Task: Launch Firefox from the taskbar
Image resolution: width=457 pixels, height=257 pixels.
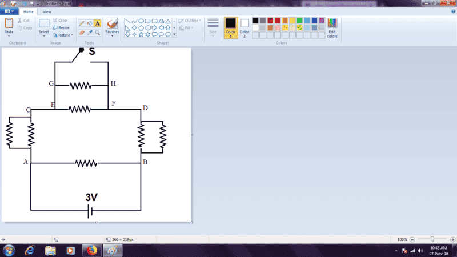Action: tap(90, 250)
